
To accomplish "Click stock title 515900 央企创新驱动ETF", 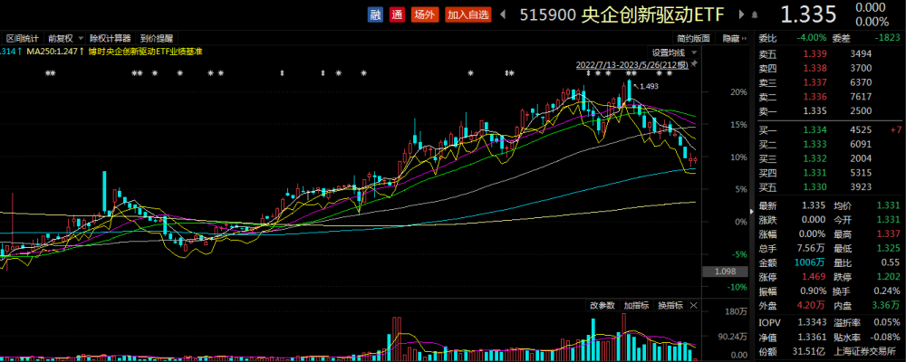I will point(622,15).
